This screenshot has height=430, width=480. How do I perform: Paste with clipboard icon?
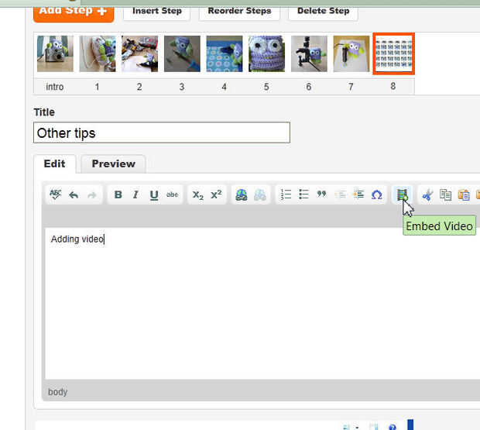[464, 194]
